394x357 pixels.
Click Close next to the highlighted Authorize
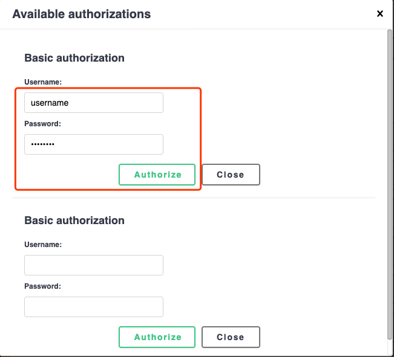pos(231,175)
